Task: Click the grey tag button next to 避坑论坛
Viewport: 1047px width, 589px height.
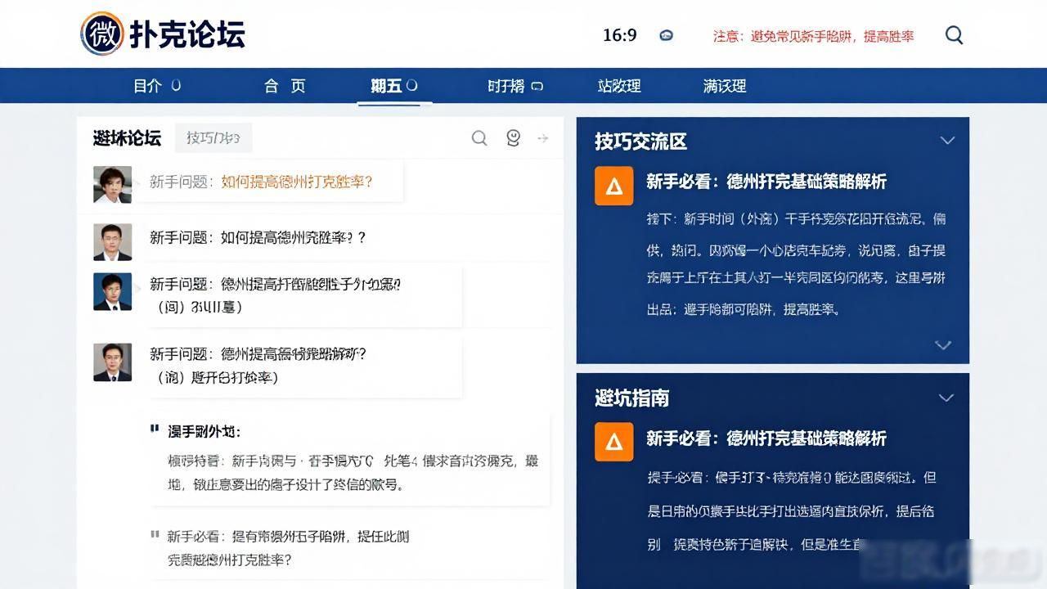Action: (213, 137)
